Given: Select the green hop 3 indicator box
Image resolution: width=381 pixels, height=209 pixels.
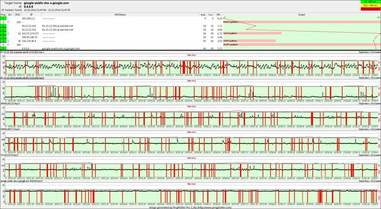Looking at the screenshot, I should [x=3, y=26].
